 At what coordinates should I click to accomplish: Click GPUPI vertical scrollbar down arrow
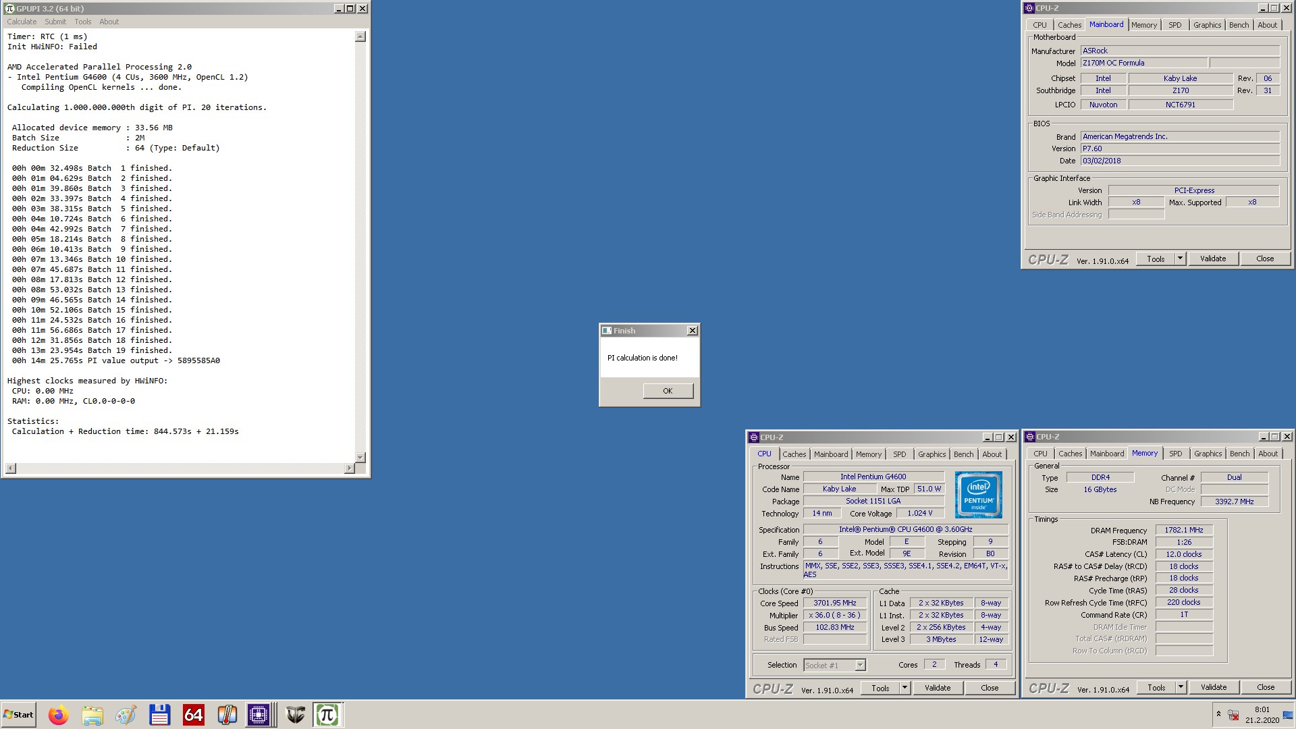[x=360, y=458]
